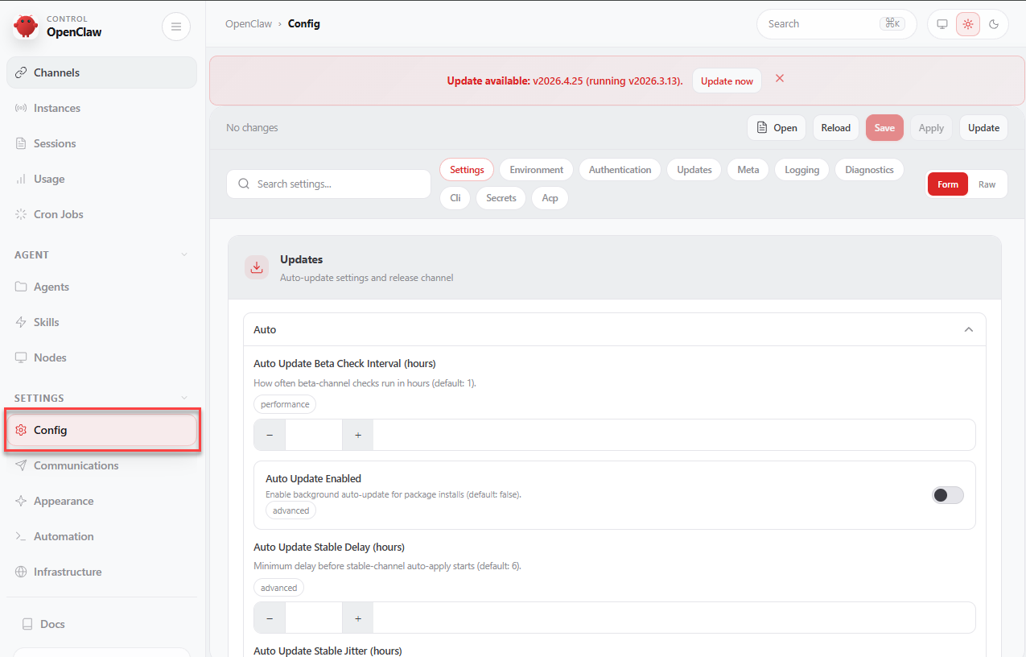Select the light theme sun icon
The height and width of the screenshot is (657, 1026).
coord(968,24)
